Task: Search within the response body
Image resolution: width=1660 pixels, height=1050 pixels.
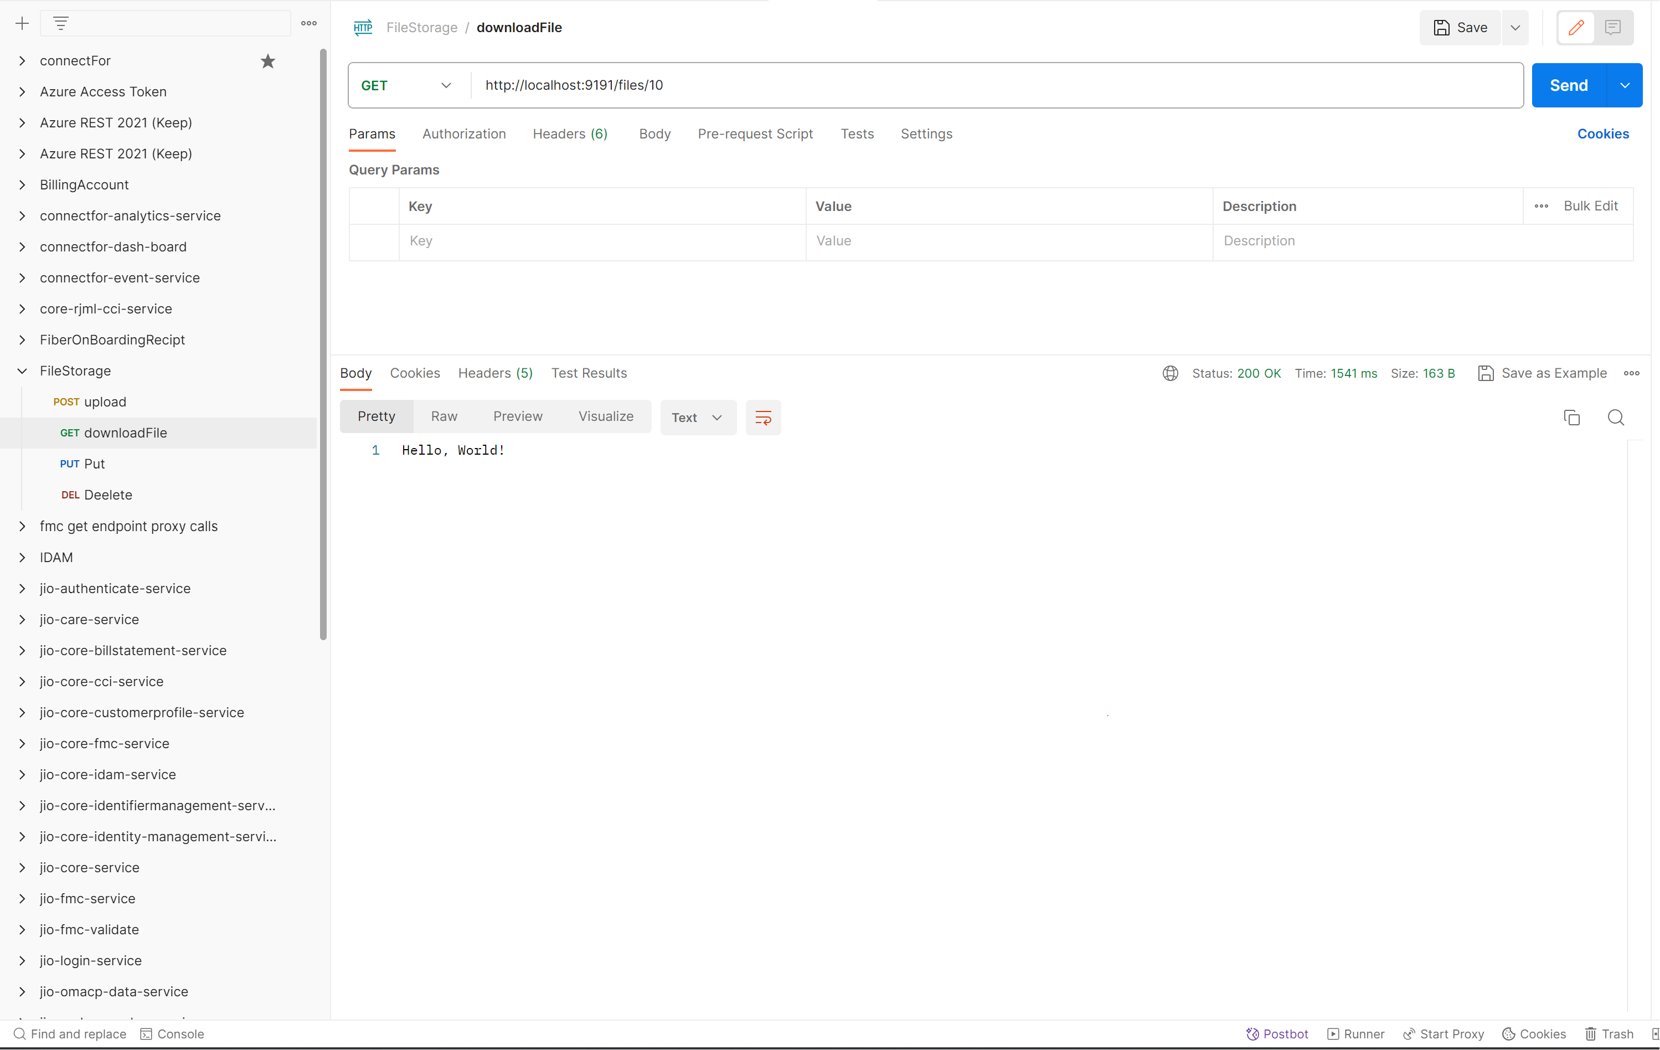Action: click(1616, 417)
